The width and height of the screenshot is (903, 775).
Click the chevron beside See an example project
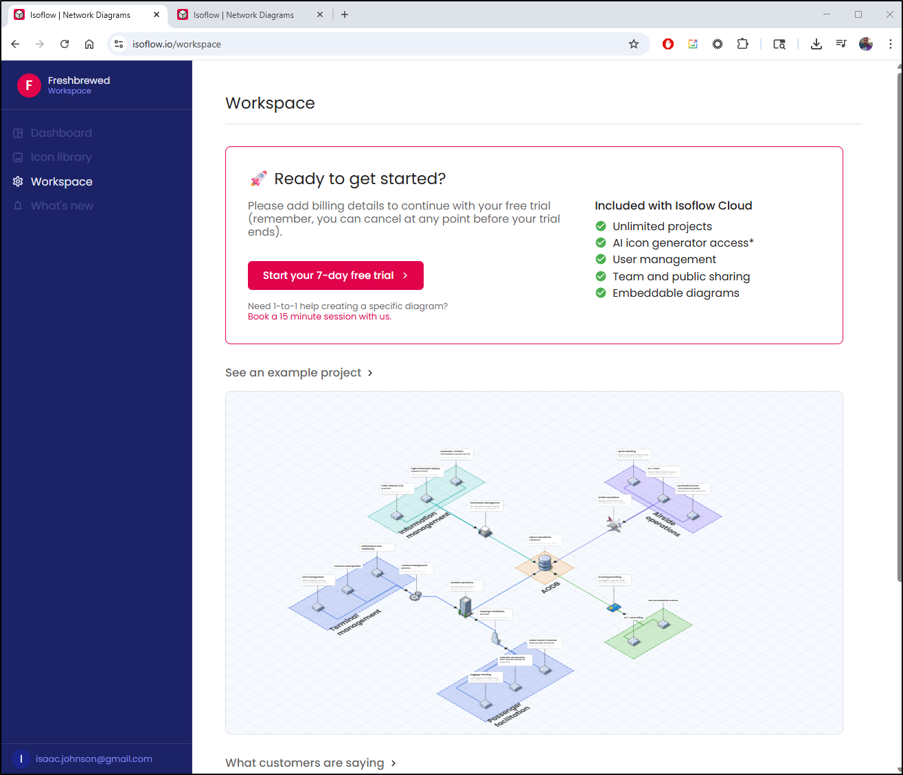(x=370, y=373)
